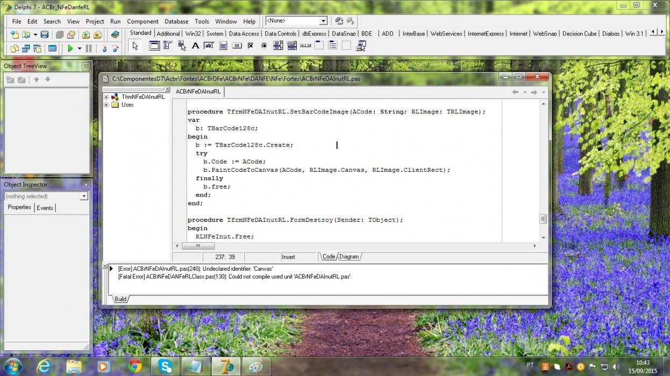The height and width of the screenshot is (376, 670).
Task: Select the Undeclared identifier Canvas error line
Action: click(195, 269)
